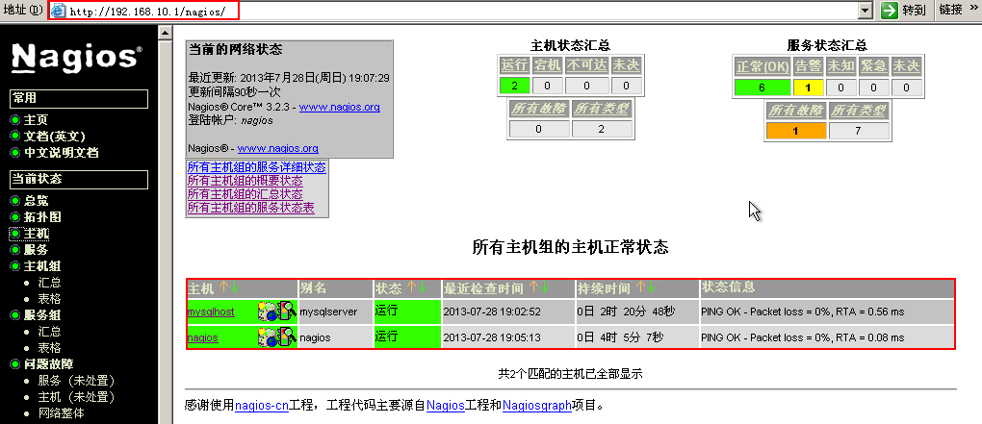Sort 最近检查时间 column descending arrow
Screen dimensions: 982x424
point(544,287)
